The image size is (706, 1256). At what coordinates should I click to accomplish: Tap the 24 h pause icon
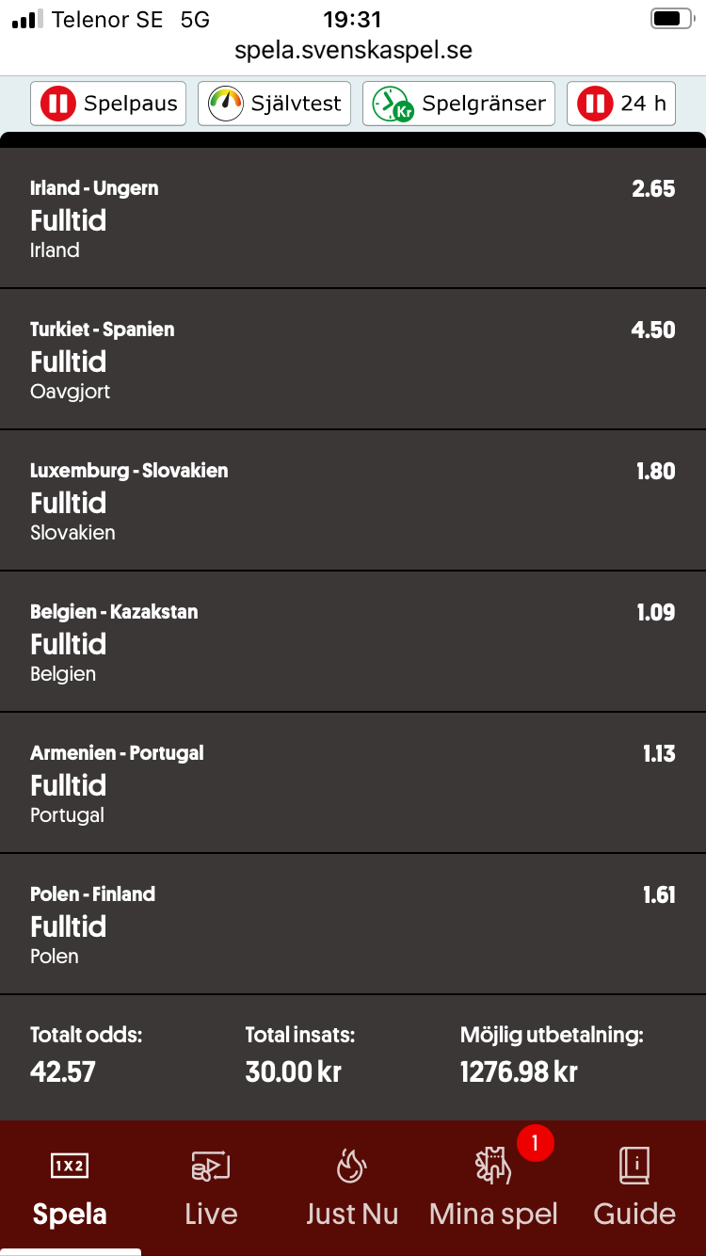595,104
